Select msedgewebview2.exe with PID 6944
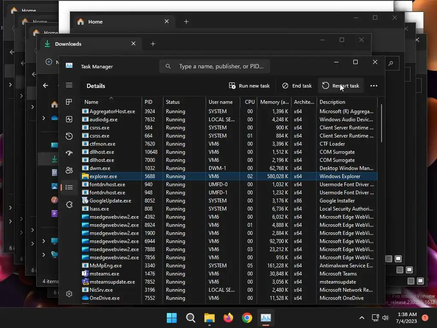 point(229,241)
